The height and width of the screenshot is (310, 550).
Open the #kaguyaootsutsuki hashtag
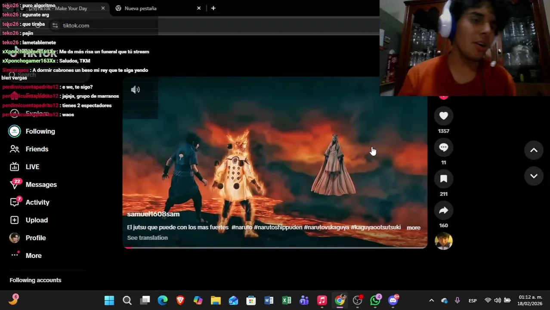[376, 227]
